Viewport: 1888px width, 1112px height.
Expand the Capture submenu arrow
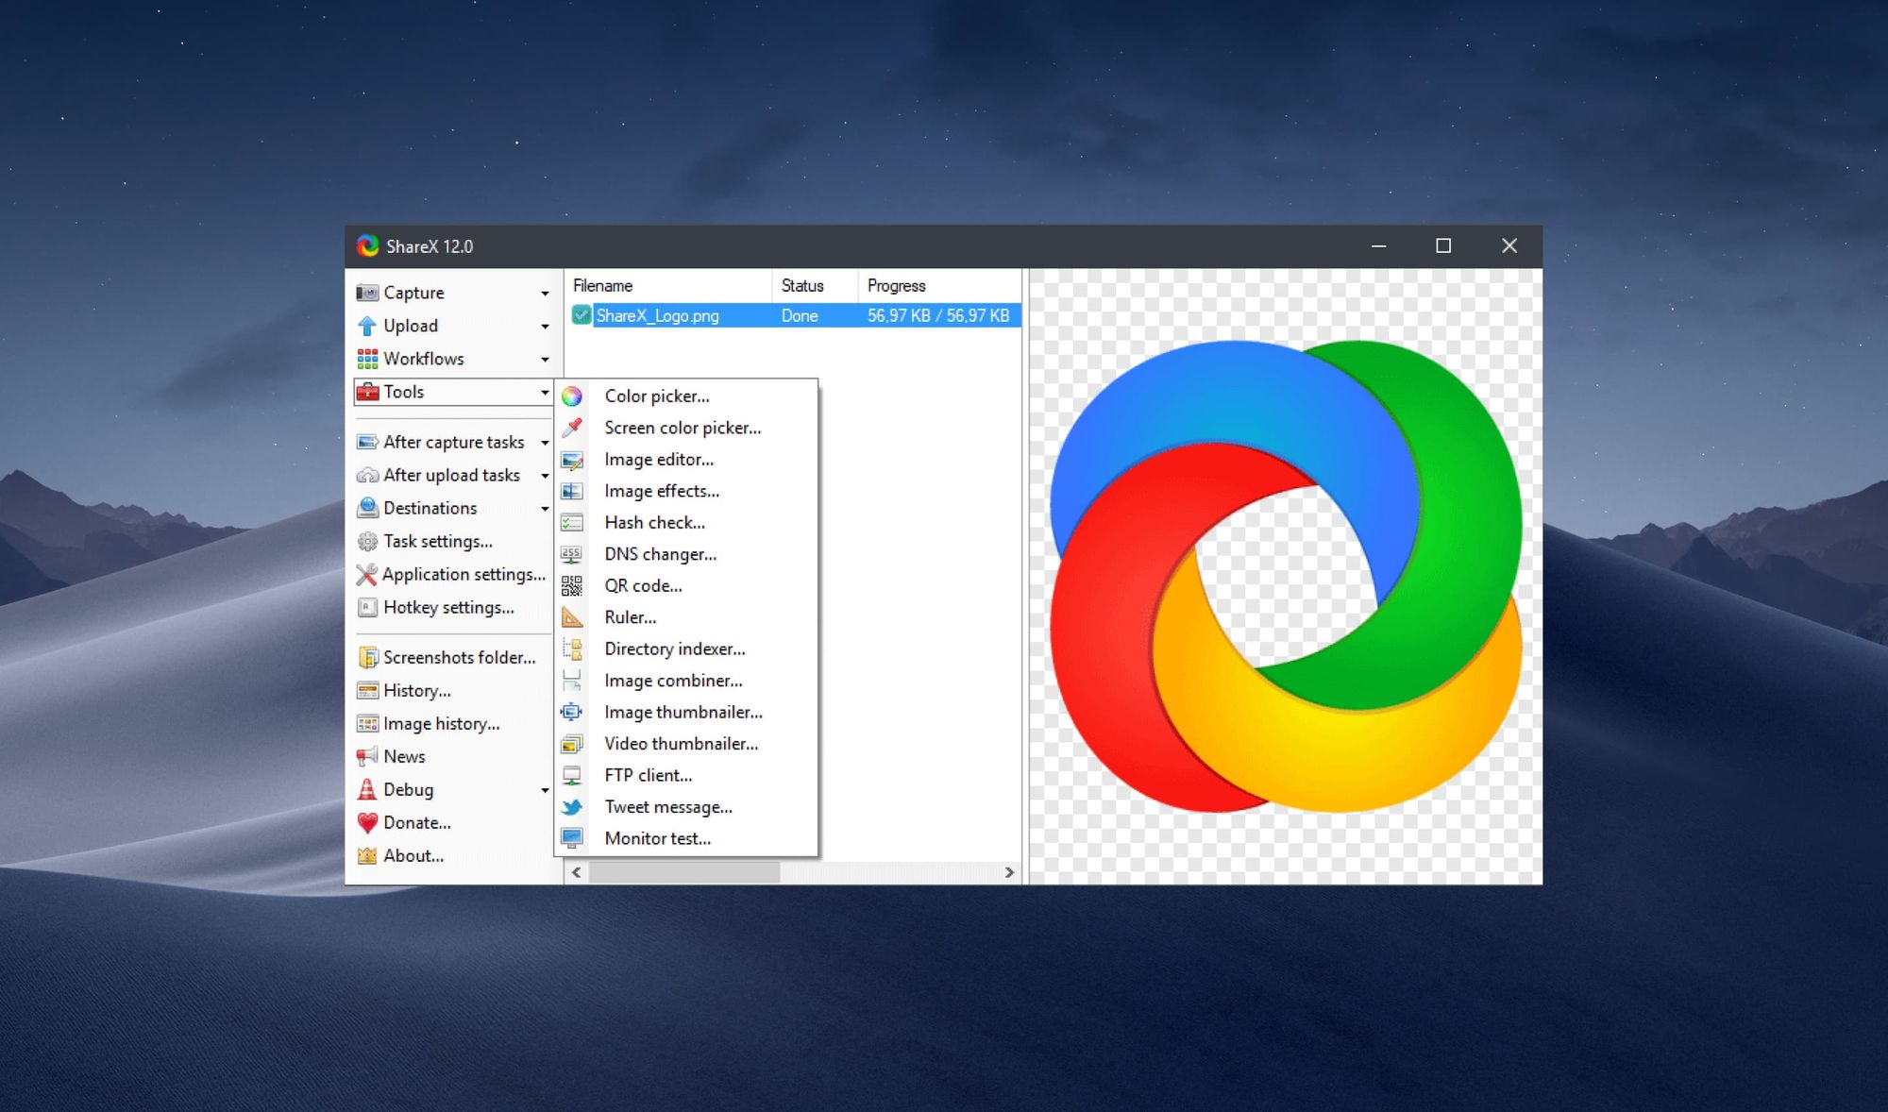click(x=545, y=294)
